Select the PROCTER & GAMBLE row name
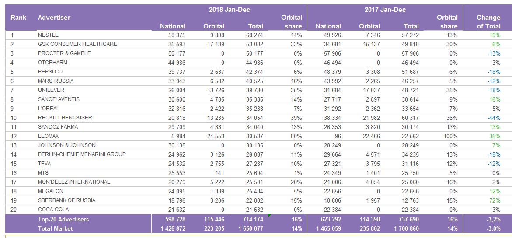 point(64,53)
